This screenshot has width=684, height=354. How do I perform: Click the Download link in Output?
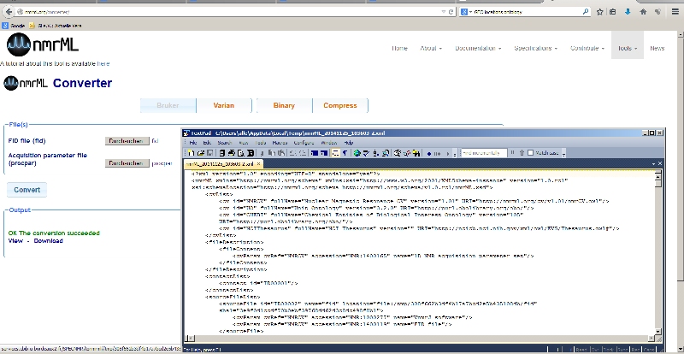[x=48, y=241]
